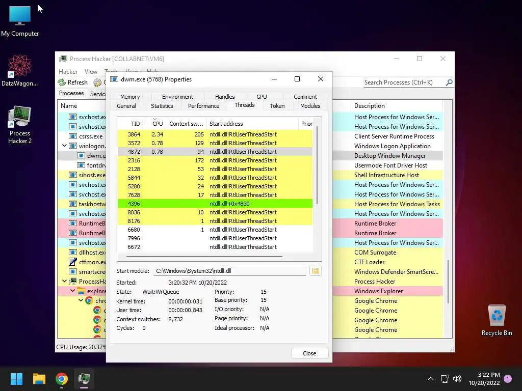Switch to the Handles tab
522x391 pixels.
coord(225,97)
